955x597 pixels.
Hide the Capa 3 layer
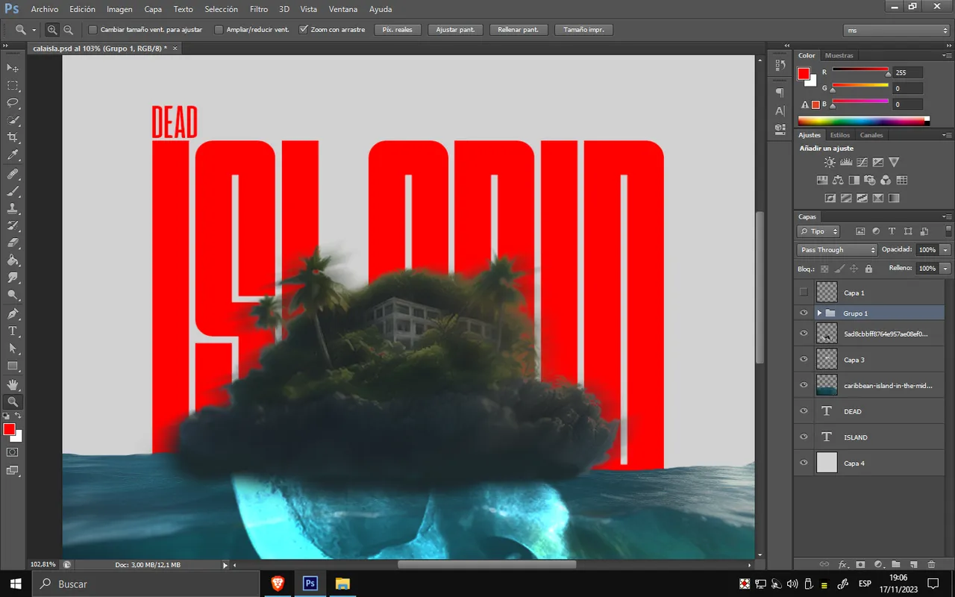(x=804, y=359)
